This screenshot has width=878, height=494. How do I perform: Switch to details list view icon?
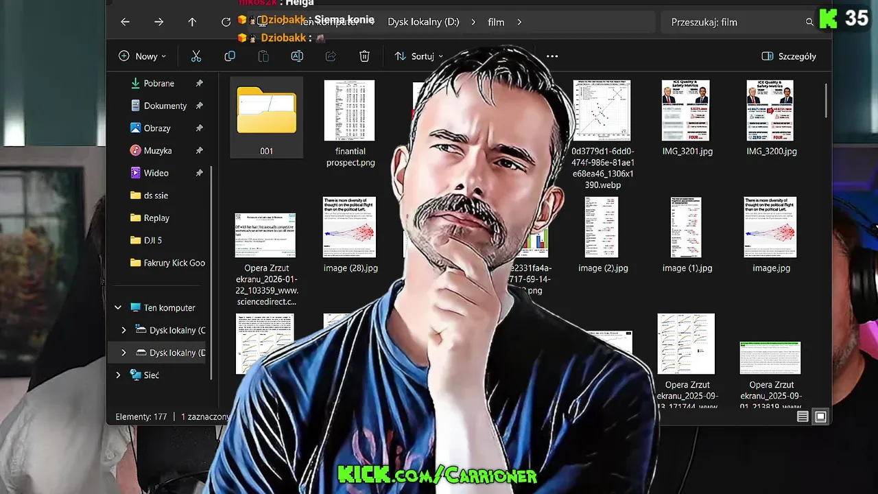(x=803, y=416)
